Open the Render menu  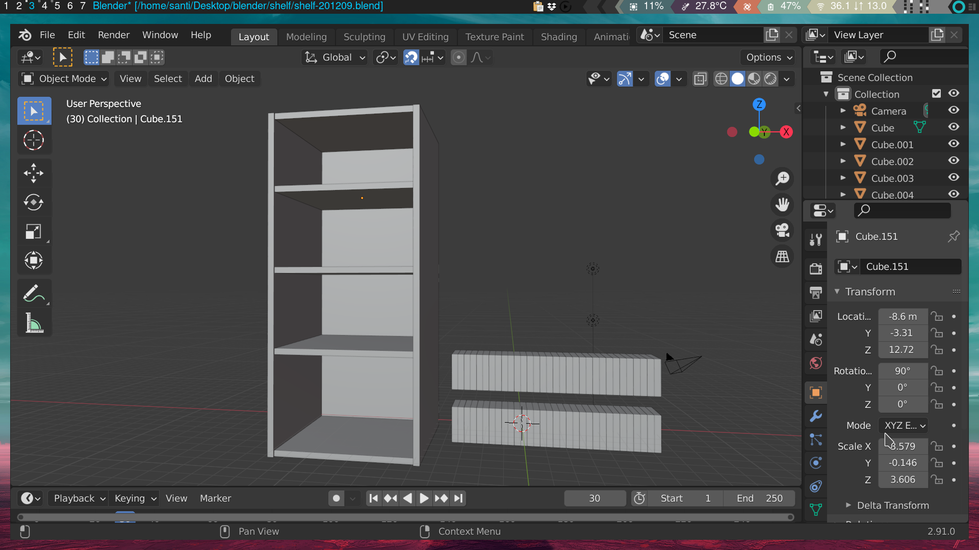[113, 35]
